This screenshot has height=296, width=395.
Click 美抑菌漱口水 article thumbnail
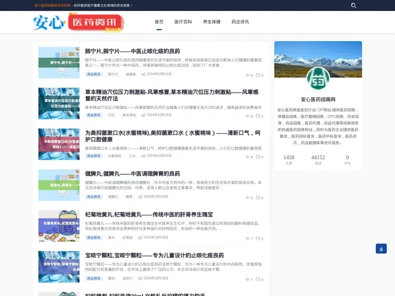coord(59,144)
